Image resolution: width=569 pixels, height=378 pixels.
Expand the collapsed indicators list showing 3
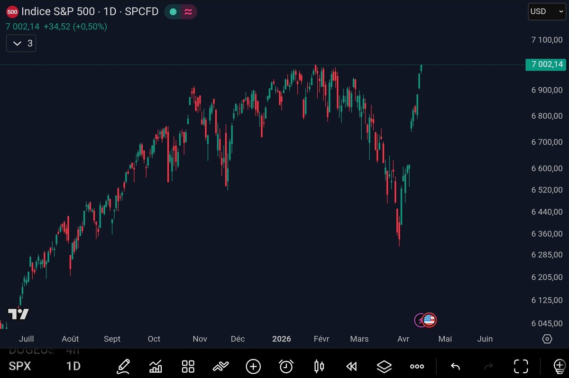tap(21, 44)
